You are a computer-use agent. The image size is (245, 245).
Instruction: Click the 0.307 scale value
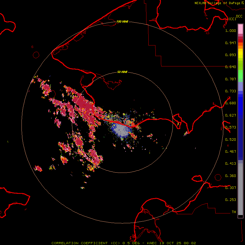pos(231,188)
